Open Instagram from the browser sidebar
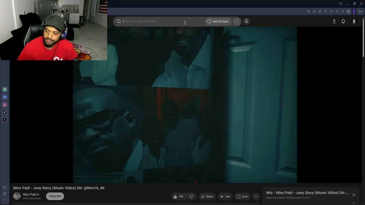Viewport: 365px width, 205px height. pos(5,105)
